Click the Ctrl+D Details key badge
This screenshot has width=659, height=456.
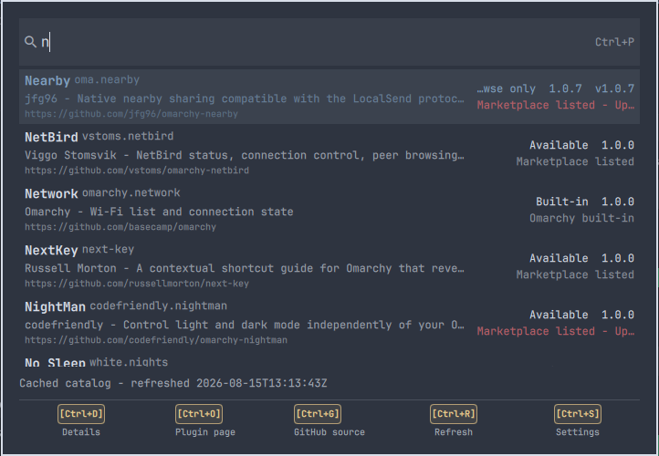point(81,414)
